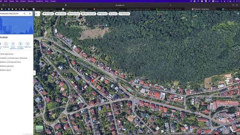The height and width of the screenshot is (135, 240).
Task: Click the keyboard layout Русская indicator
Action: tap(215, 1)
